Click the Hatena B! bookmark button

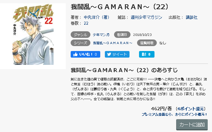point(147,54)
